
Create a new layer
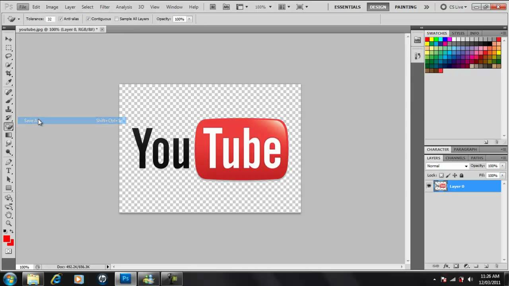click(x=486, y=266)
